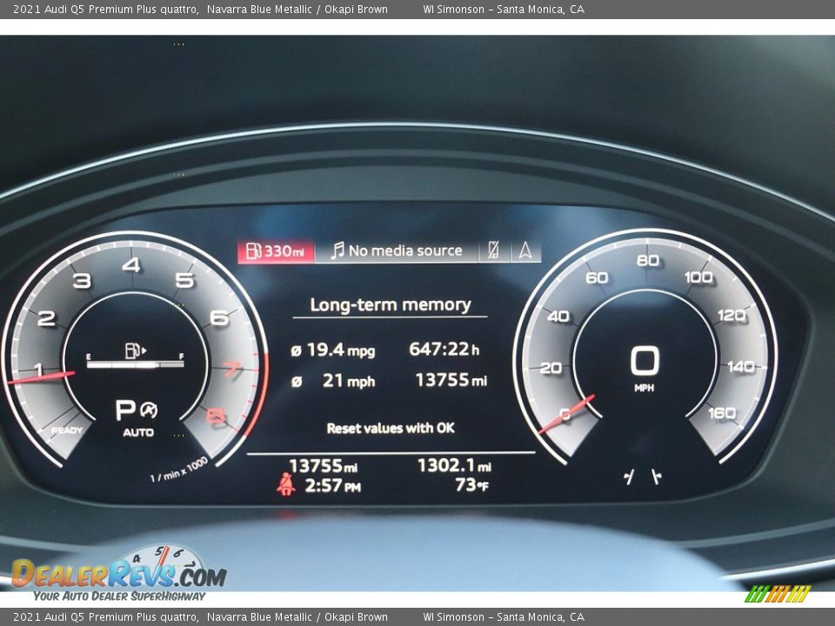Select the phone tab icon
Screen dimensions: 835x626
tap(494, 250)
